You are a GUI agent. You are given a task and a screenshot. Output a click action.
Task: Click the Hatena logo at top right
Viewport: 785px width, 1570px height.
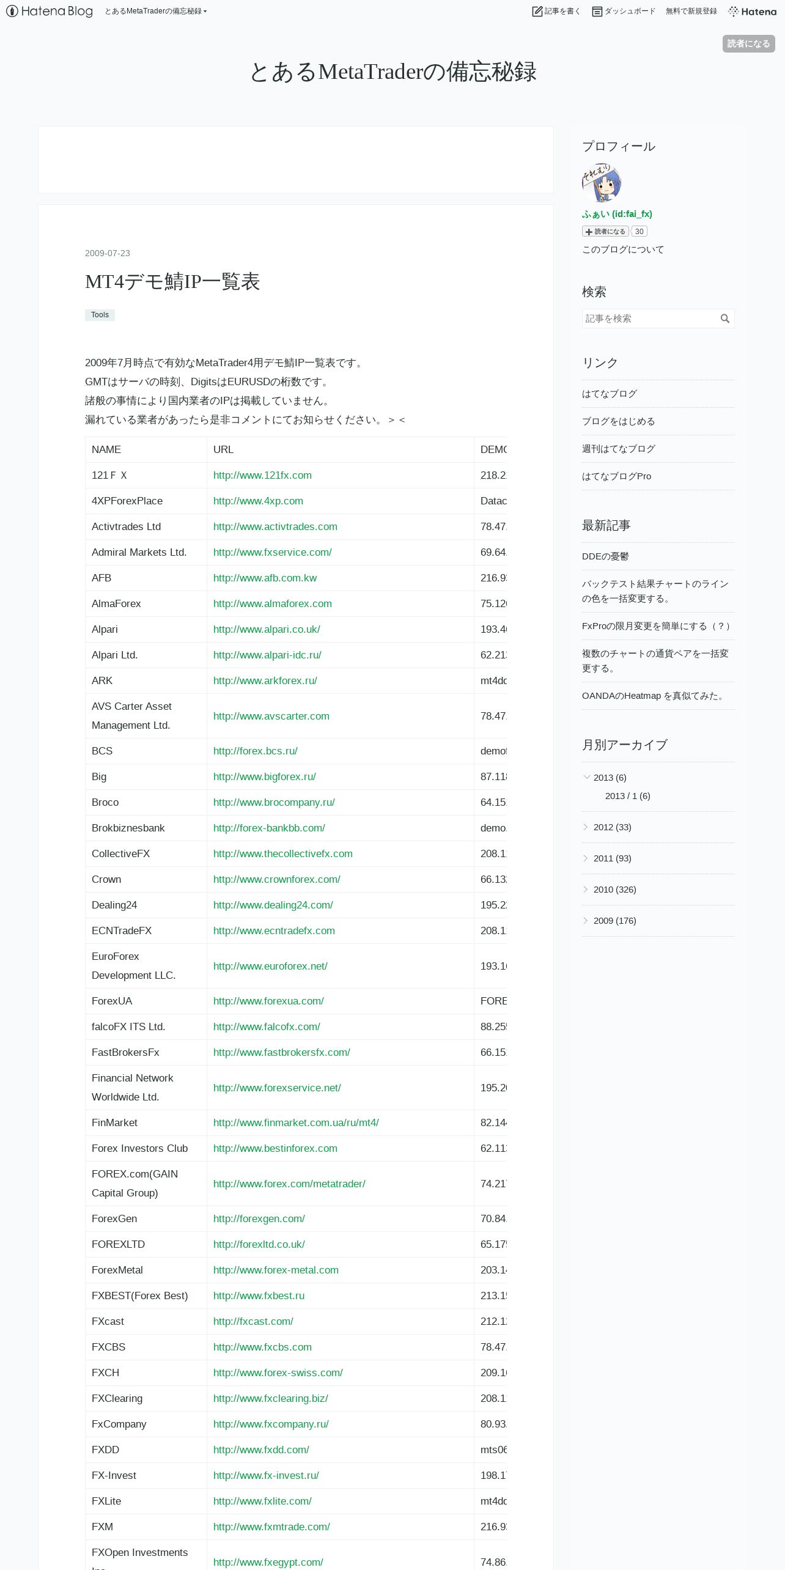pyautogui.click(x=752, y=11)
